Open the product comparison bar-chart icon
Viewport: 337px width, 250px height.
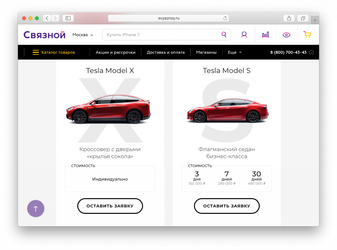[266, 35]
